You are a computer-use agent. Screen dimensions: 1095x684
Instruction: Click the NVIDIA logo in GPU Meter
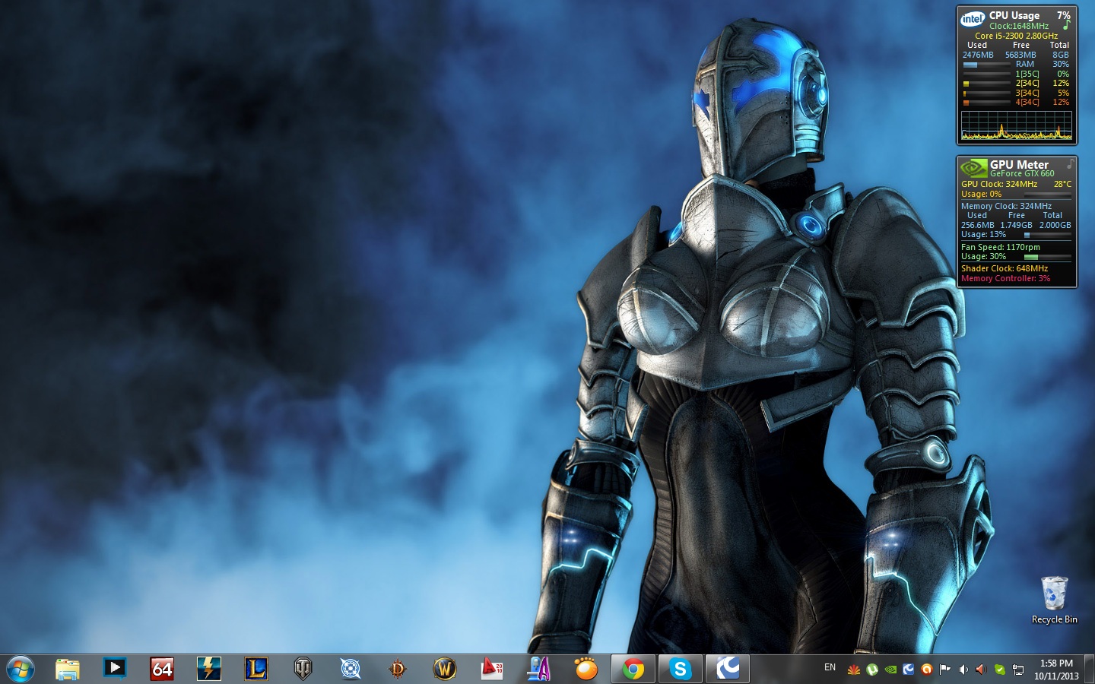click(x=973, y=167)
